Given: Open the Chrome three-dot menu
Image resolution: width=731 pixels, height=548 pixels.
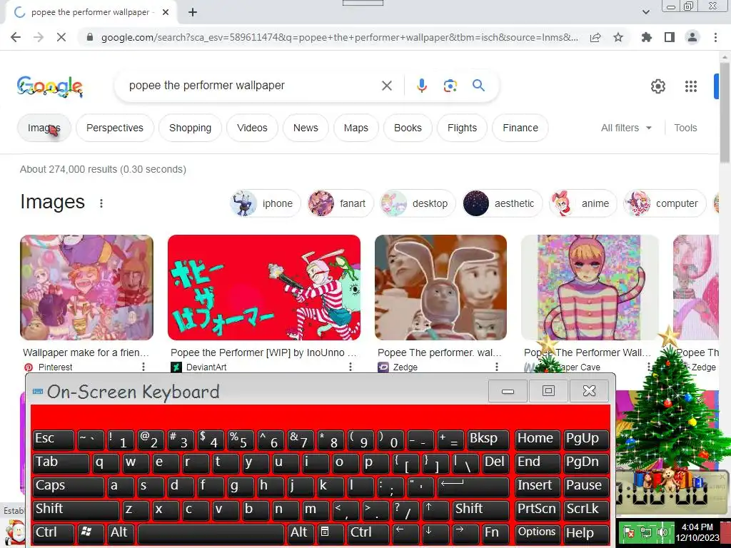Looking at the screenshot, I should click(715, 37).
